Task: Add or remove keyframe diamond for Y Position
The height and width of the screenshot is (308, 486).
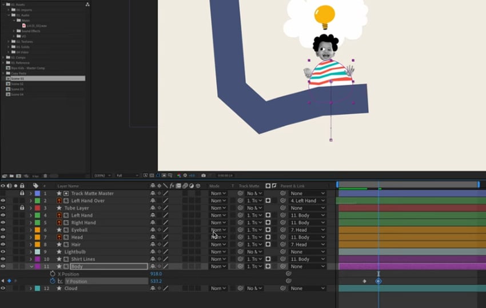Action: 9,281
